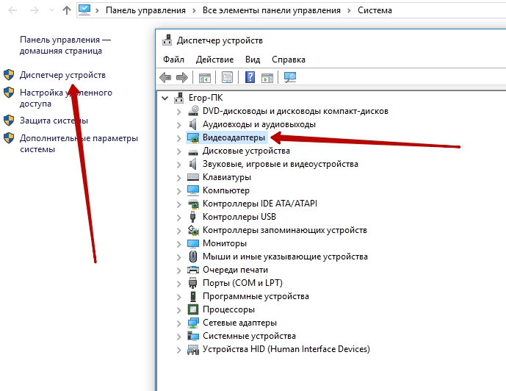Screen dimensions: 506x391
Task: Select the Клавиатуры row text
Action: click(226, 177)
